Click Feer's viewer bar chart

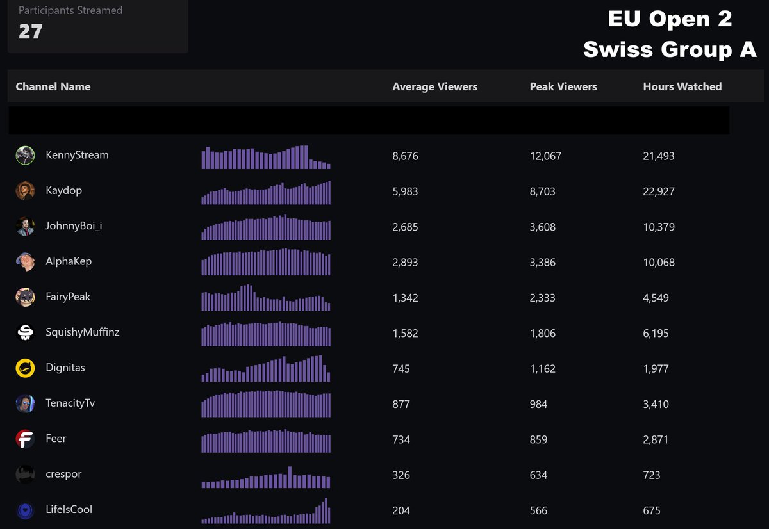(x=266, y=441)
